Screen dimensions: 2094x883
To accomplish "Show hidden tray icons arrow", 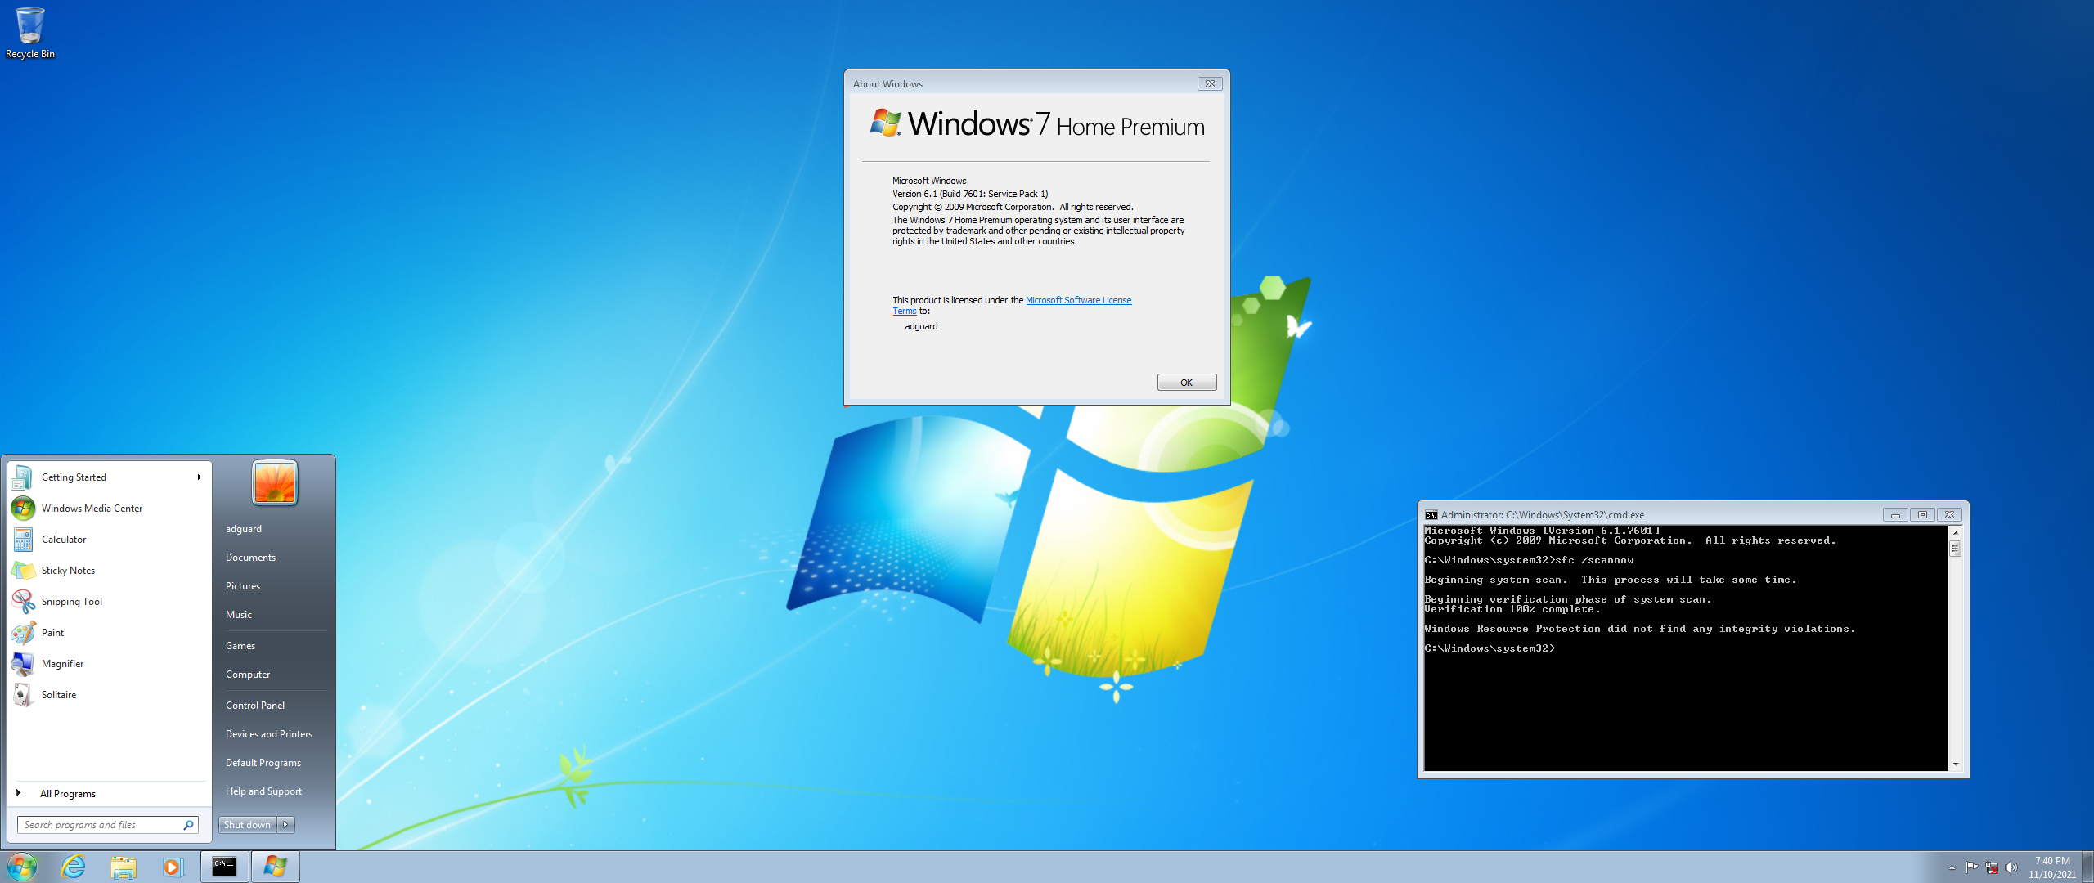I will [1952, 867].
